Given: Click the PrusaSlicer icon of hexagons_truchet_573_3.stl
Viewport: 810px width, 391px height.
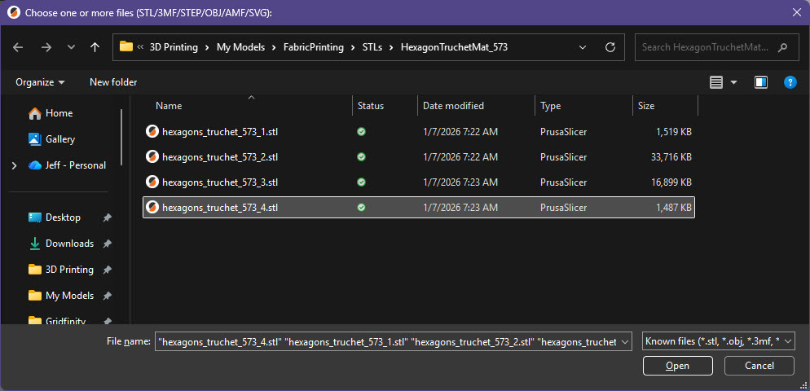Looking at the screenshot, I should click(x=152, y=182).
